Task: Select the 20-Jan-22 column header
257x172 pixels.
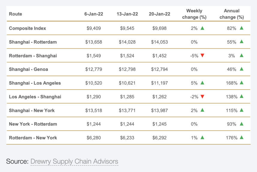Action: pyautogui.click(x=159, y=14)
